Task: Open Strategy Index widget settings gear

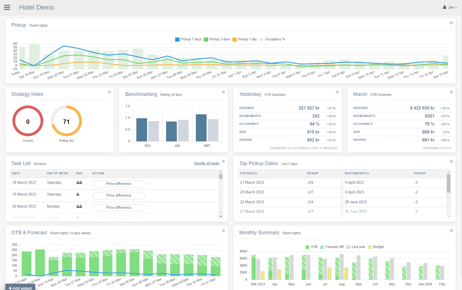Action: (x=109, y=92)
